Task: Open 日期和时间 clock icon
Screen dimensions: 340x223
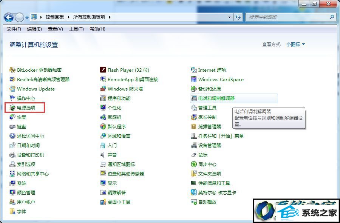Action: click(12, 146)
